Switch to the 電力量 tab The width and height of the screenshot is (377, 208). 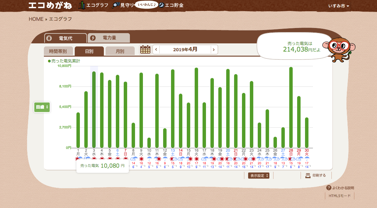(109, 38)
